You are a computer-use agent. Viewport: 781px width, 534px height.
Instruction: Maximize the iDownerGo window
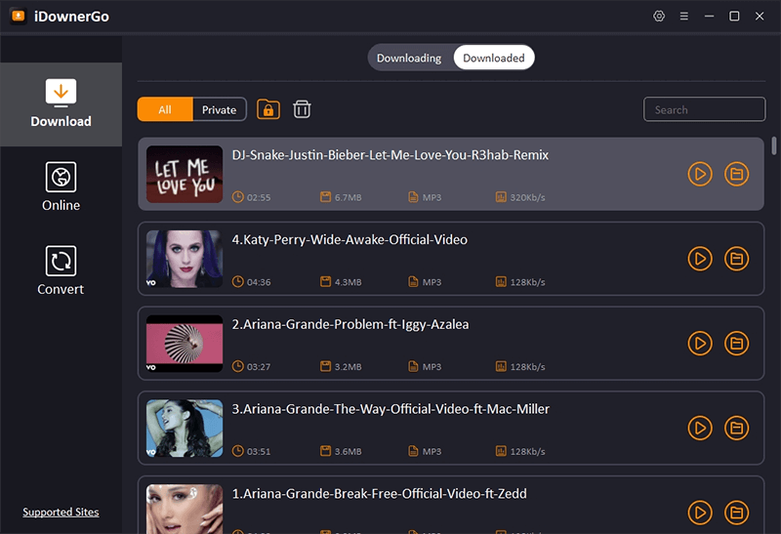pyautogui.click(x=734, y=16)
